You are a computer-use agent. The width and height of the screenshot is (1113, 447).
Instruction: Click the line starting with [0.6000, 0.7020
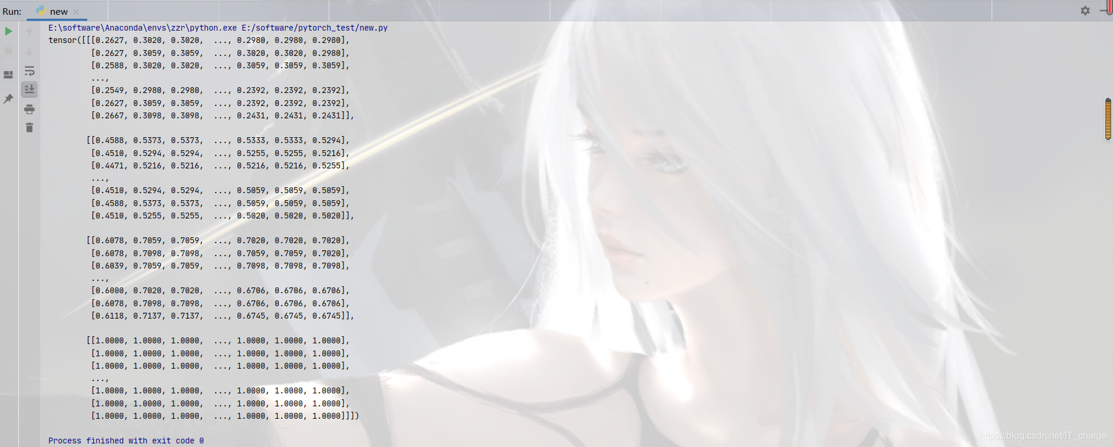(220, 290)
